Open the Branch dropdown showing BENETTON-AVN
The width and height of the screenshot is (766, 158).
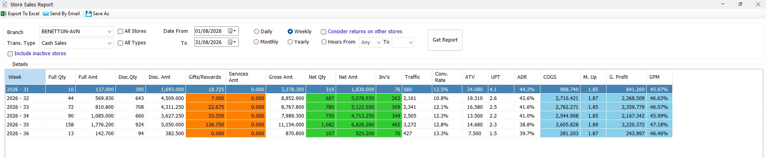pyautogui.click(x=76, y=32)
